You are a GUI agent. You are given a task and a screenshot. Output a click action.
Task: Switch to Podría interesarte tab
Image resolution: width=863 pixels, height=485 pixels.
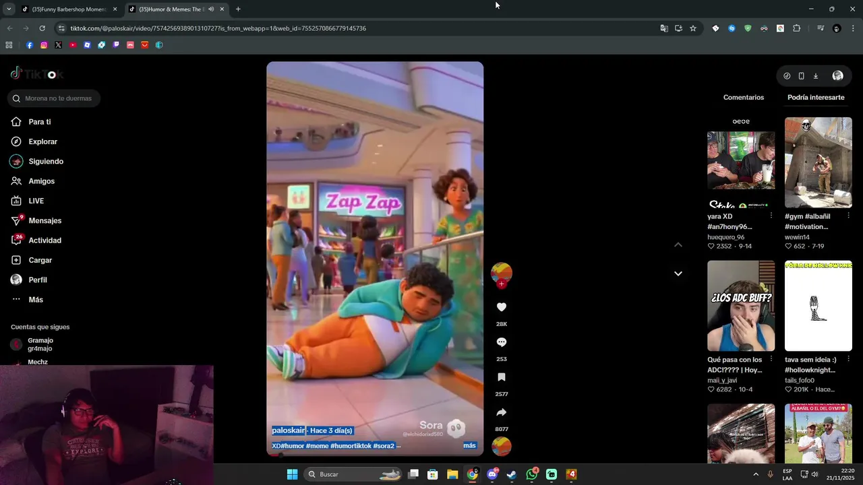point(816,98)
